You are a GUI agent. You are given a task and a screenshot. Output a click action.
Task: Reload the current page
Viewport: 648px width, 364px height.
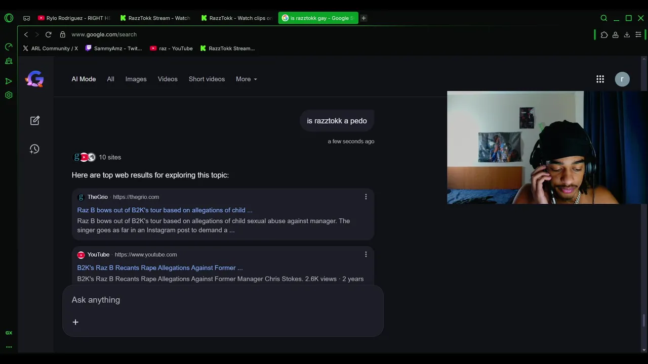48,34
